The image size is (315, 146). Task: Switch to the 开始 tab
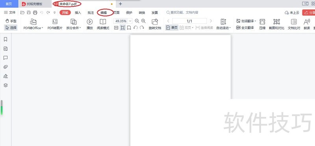(65, 13)
